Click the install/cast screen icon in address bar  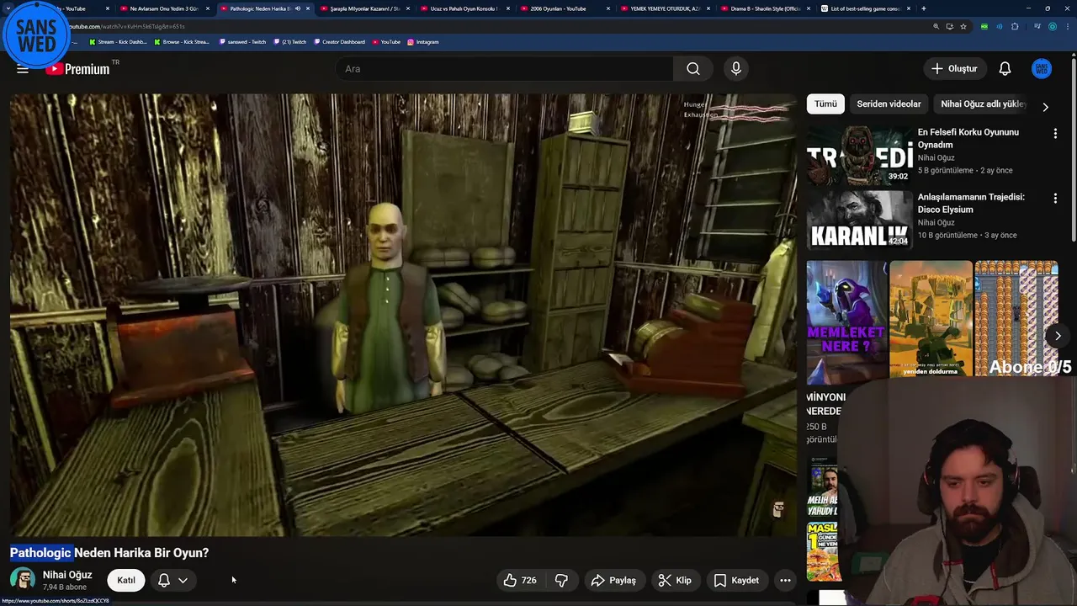(949, 26)
